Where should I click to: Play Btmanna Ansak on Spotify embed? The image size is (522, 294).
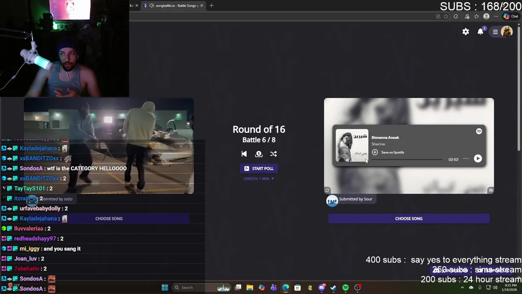478,159
